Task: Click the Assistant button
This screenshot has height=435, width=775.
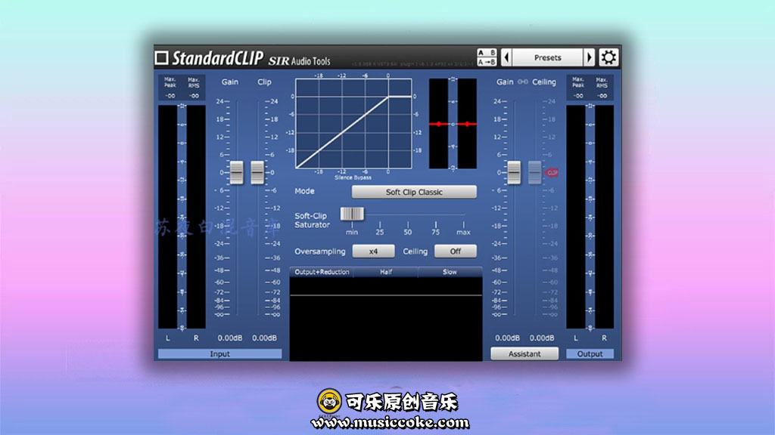Action: click(524, 353)
